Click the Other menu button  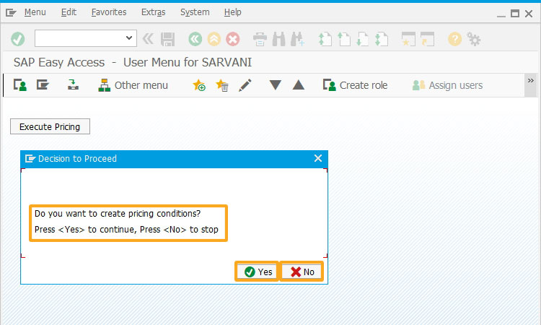click(133, 85)
